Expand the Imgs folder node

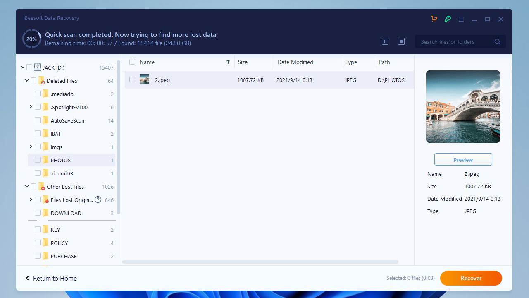pos(31,147)
